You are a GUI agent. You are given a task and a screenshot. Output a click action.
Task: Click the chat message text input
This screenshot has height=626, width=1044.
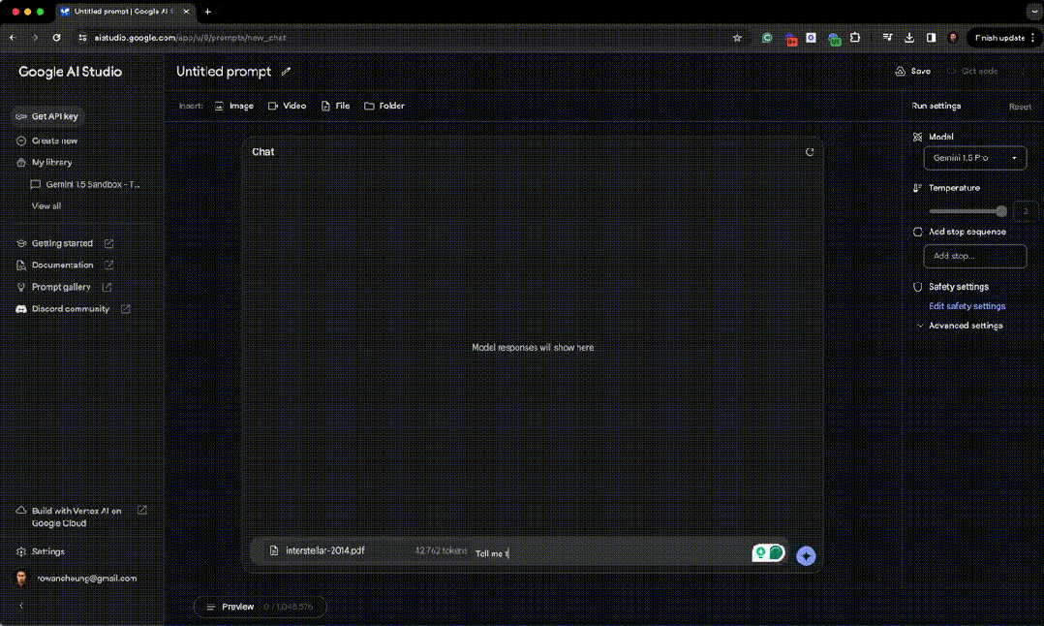pos(609,553)
